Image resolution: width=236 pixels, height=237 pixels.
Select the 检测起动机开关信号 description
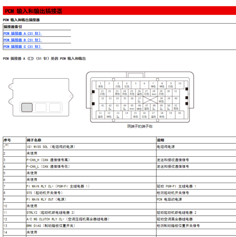196,193
